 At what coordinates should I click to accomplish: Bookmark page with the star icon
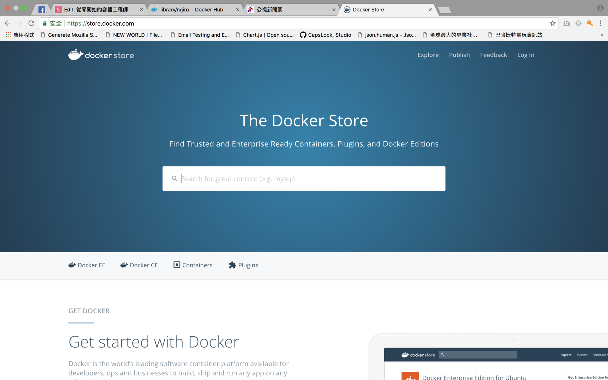pos(552,23)
